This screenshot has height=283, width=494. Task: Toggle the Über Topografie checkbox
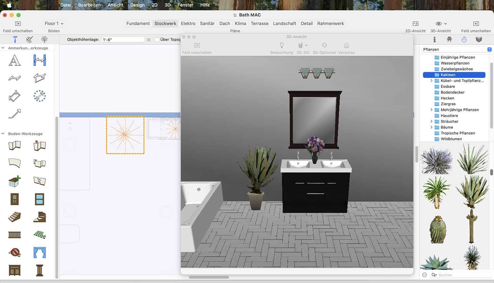pyautogui.click(x=157, y=39)
